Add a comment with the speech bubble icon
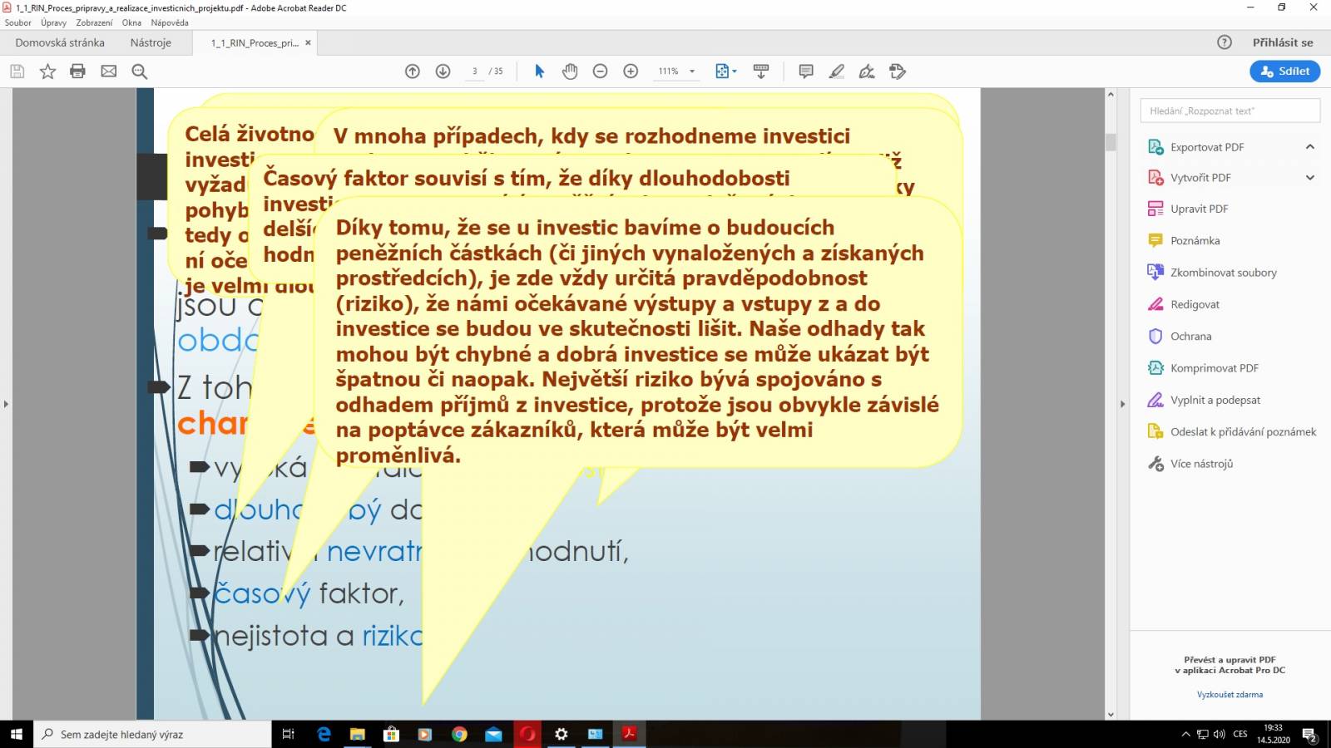Screen dimensions: 1331x748 (x=806, y=71)
